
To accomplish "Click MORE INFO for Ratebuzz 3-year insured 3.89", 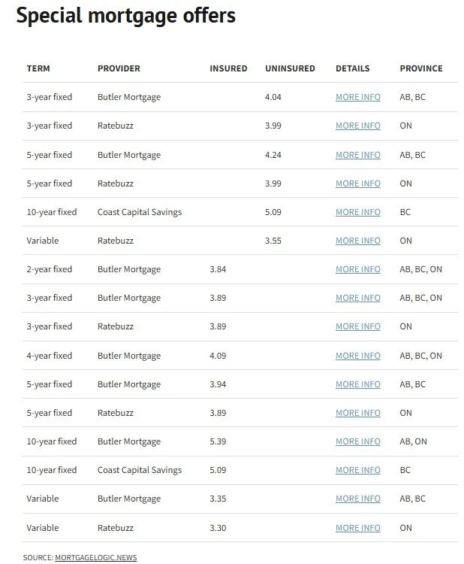I will (x=357, y=326).
